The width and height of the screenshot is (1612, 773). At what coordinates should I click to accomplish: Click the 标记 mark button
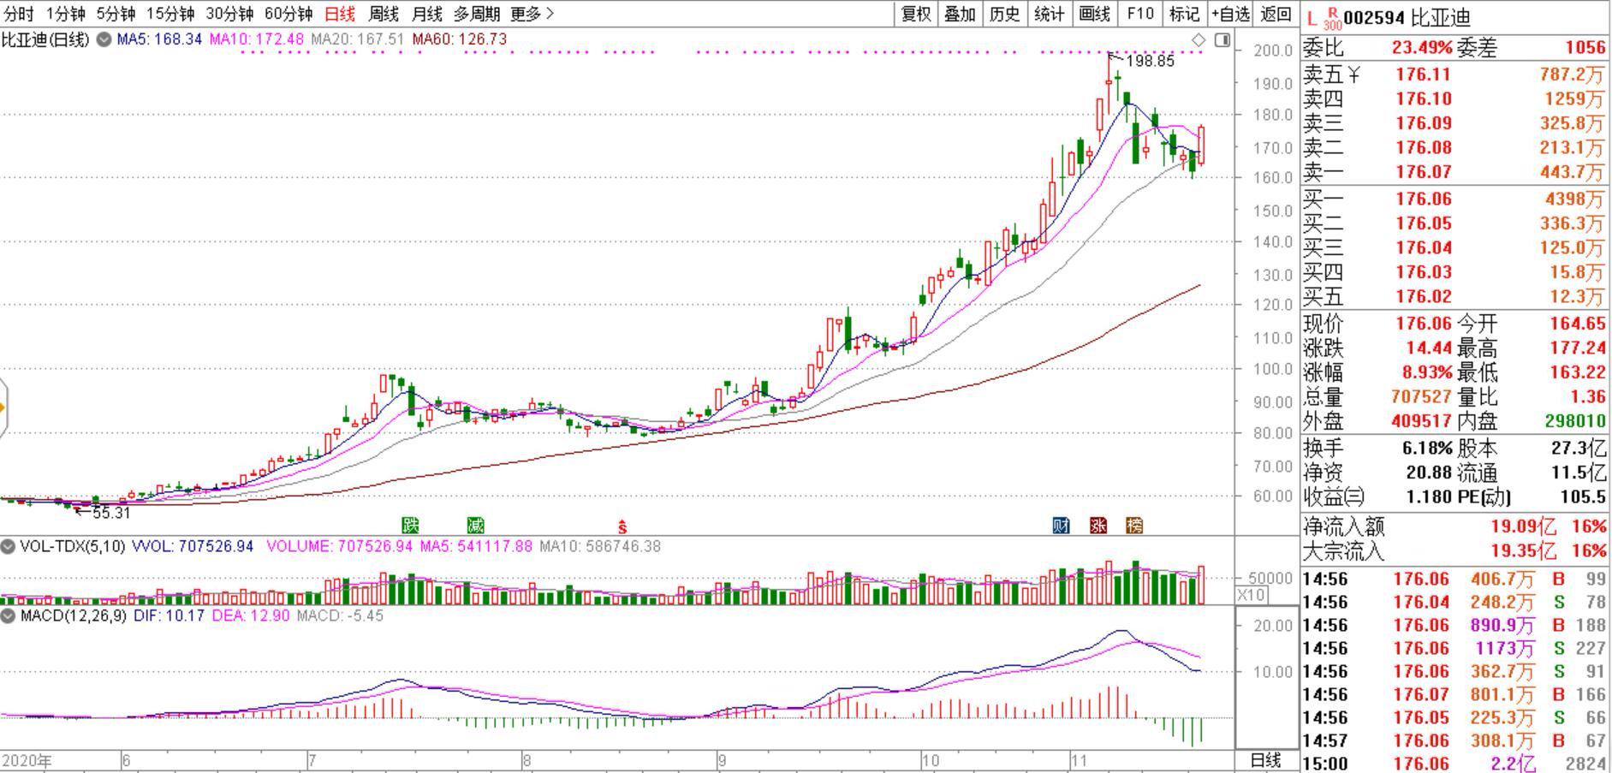tap(1185, 14)
